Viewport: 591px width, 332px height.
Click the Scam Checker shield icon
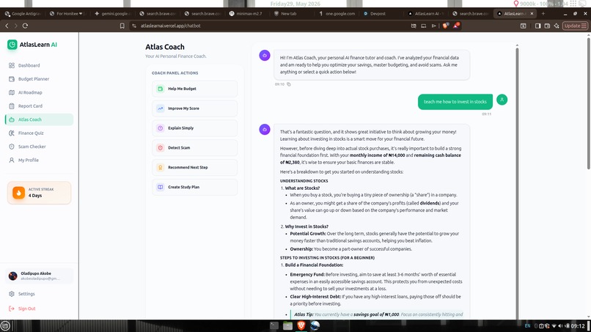tap(12, 147)
